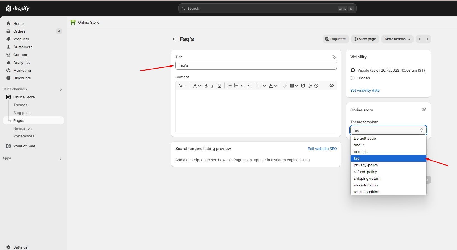The width and height of the screenshot is (457, 250).
Task: Select the Visible radio option
Action: click(353, 70)
